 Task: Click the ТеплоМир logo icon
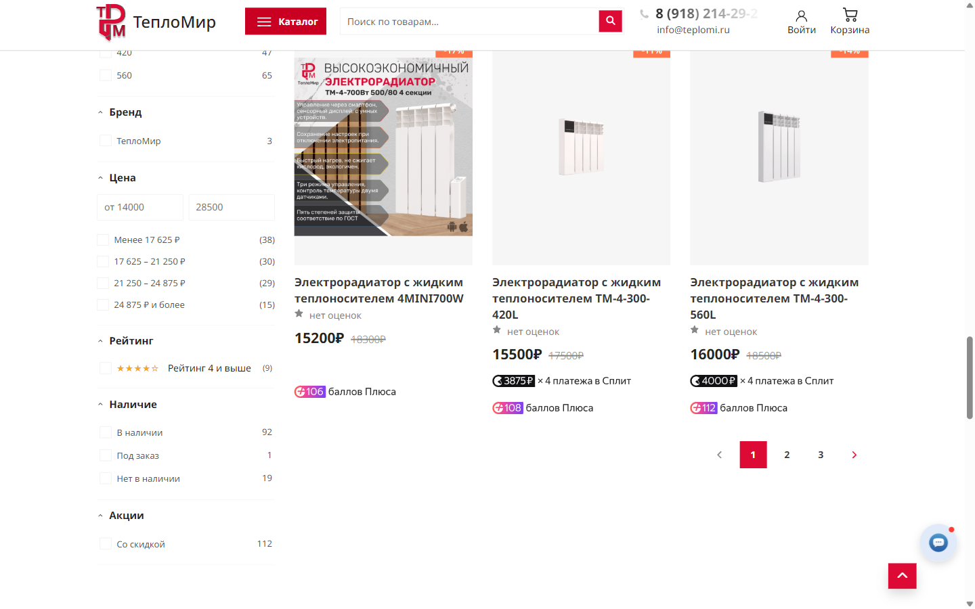(x=111, y=22)
